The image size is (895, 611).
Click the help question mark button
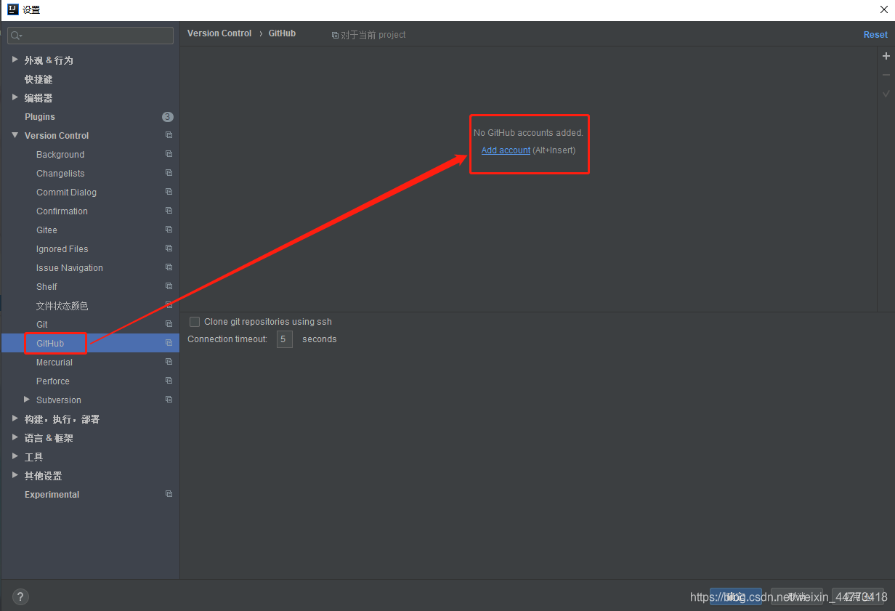pos(20,597)
